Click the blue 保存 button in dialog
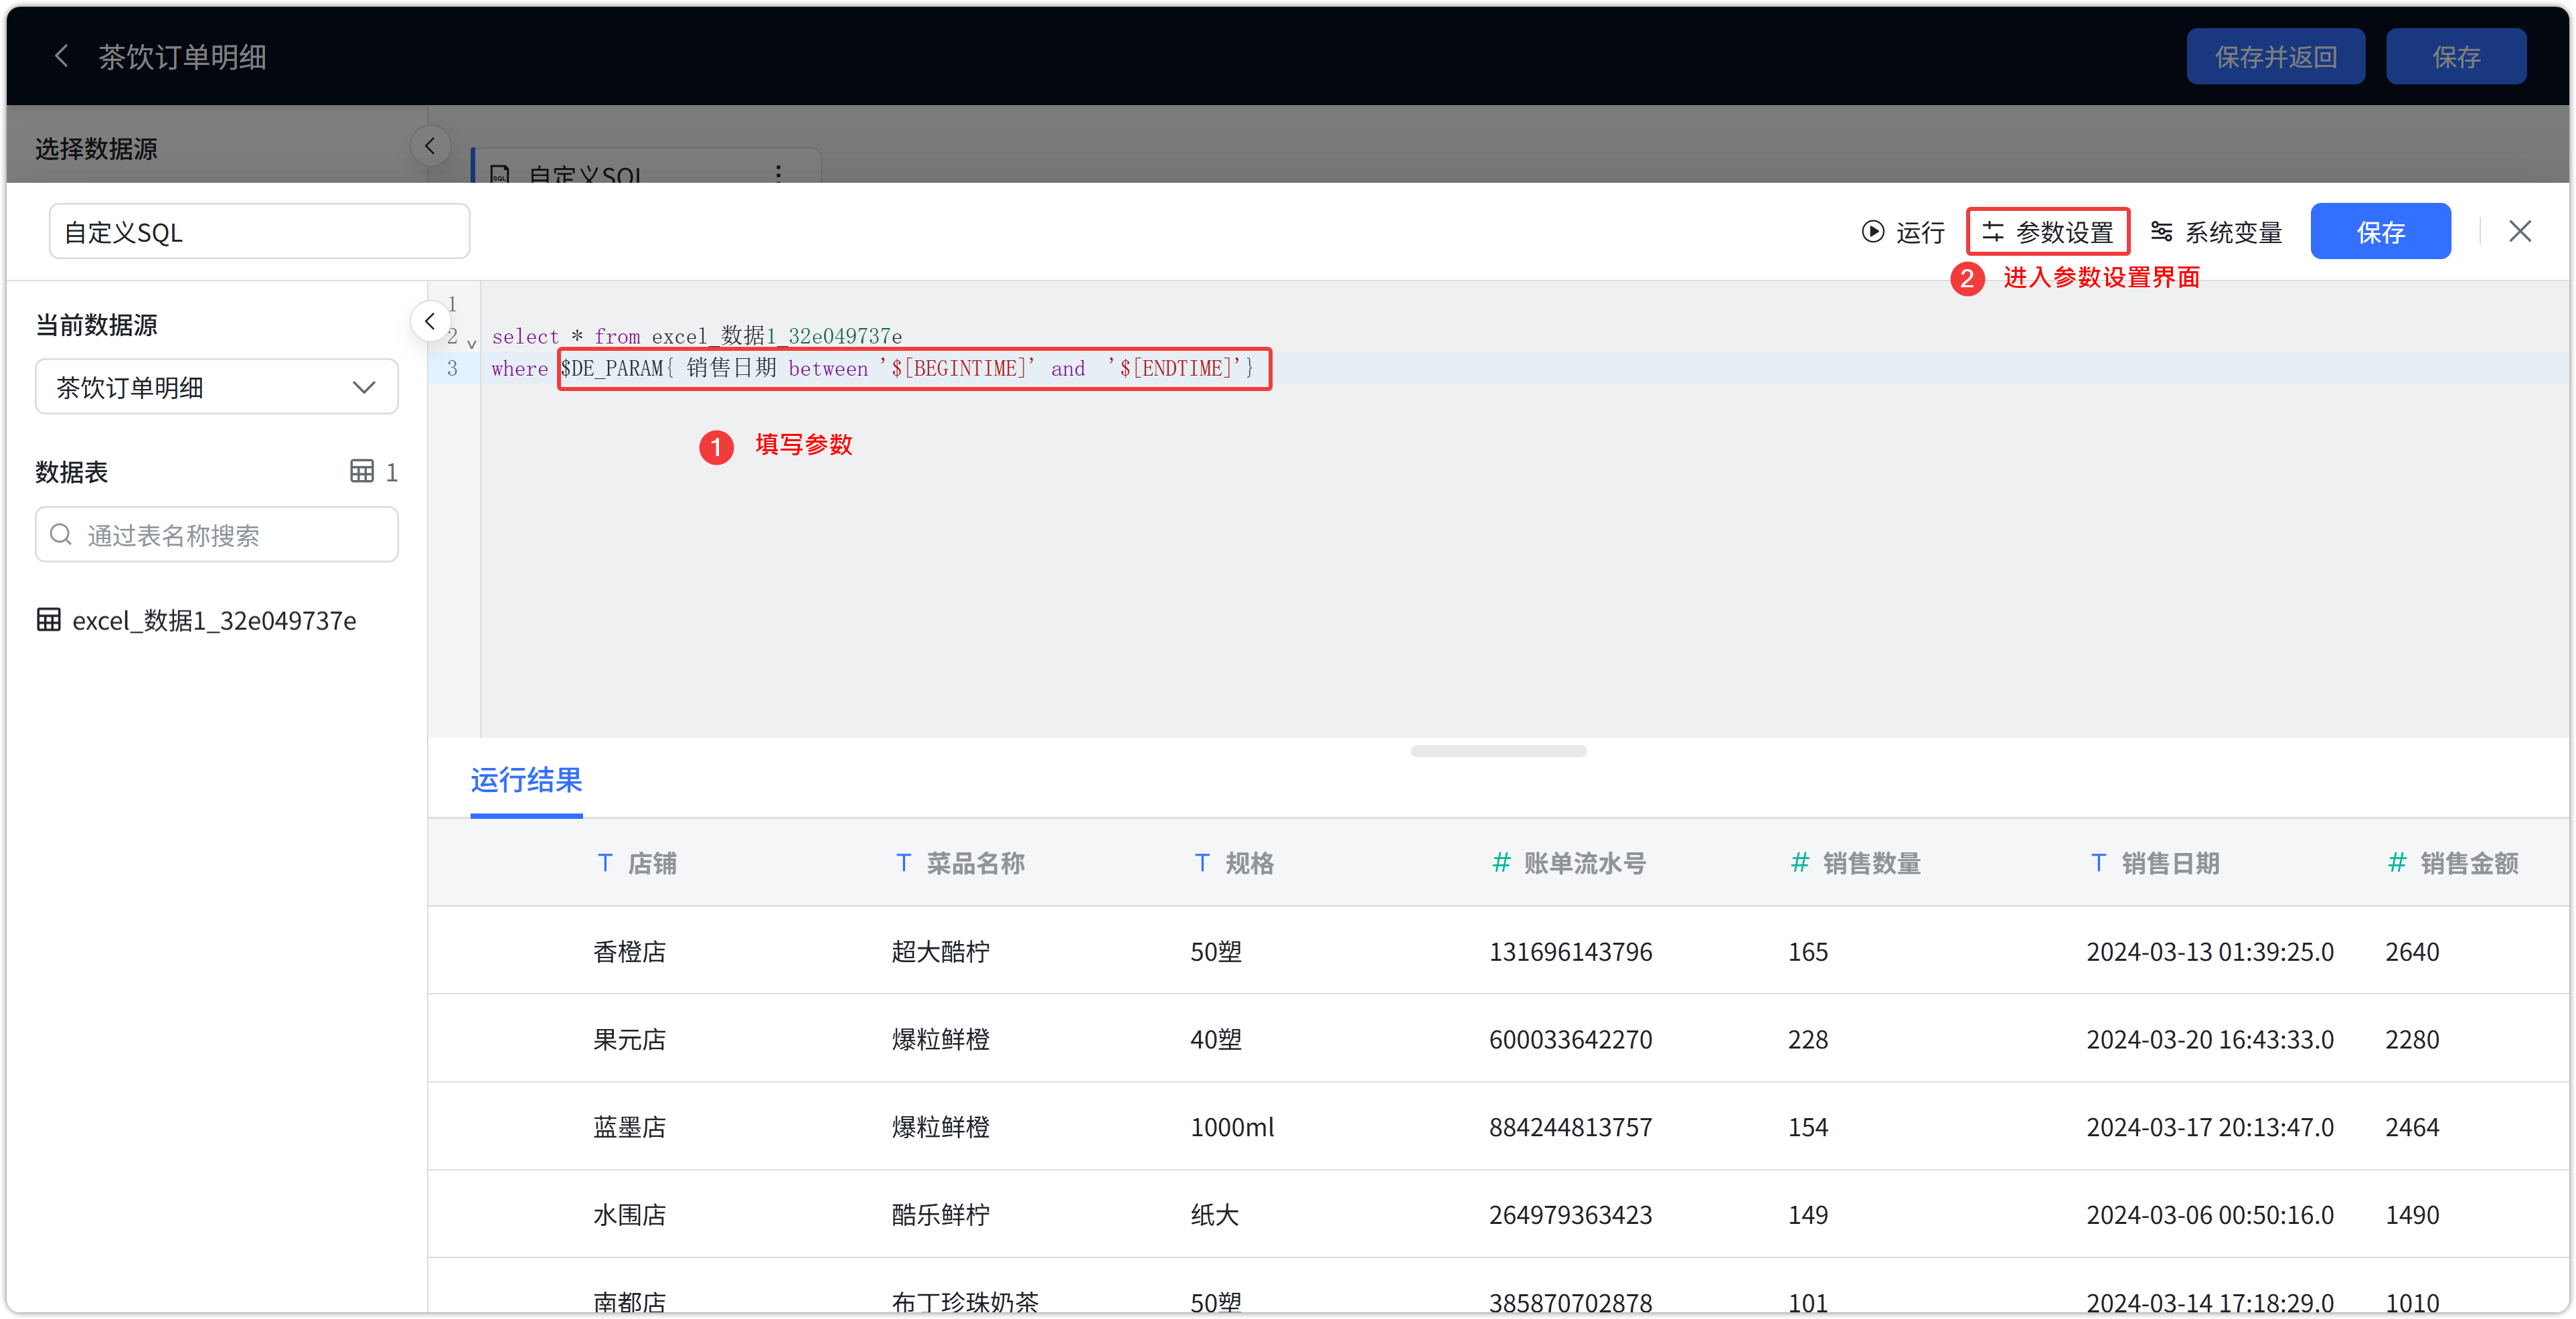This screenshot has height=1319, width=2576. click(x=2380, y=231)
